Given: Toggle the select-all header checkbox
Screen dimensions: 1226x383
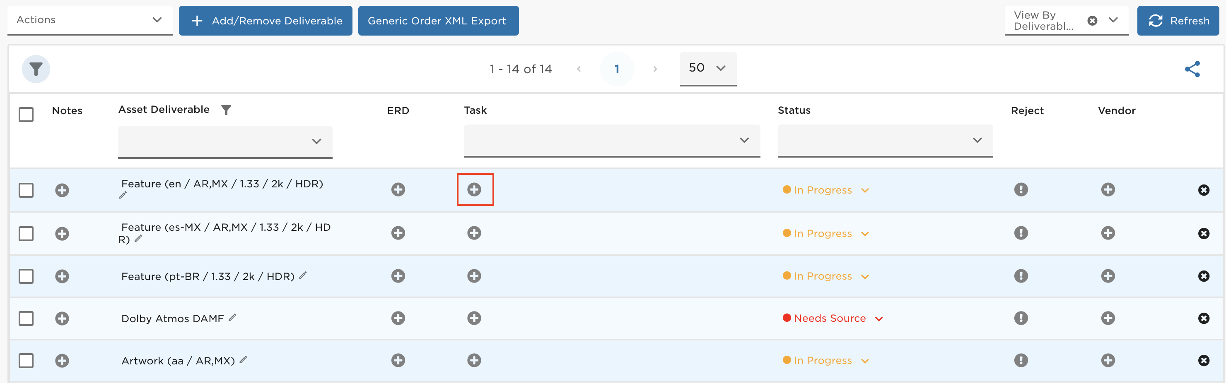Looking at the screenshot, I should tap(26, 115).
